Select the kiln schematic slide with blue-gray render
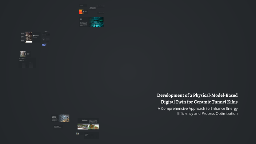This screenshot has height=144, width=256. pyautogui.click(x=61, y=119)
